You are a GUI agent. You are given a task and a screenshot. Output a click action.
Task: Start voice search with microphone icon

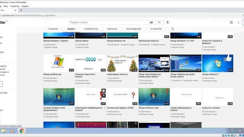click(168, 22)
